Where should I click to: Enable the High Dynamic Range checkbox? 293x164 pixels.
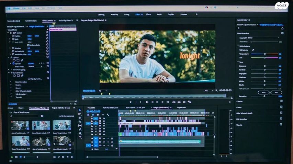(29, 79)
